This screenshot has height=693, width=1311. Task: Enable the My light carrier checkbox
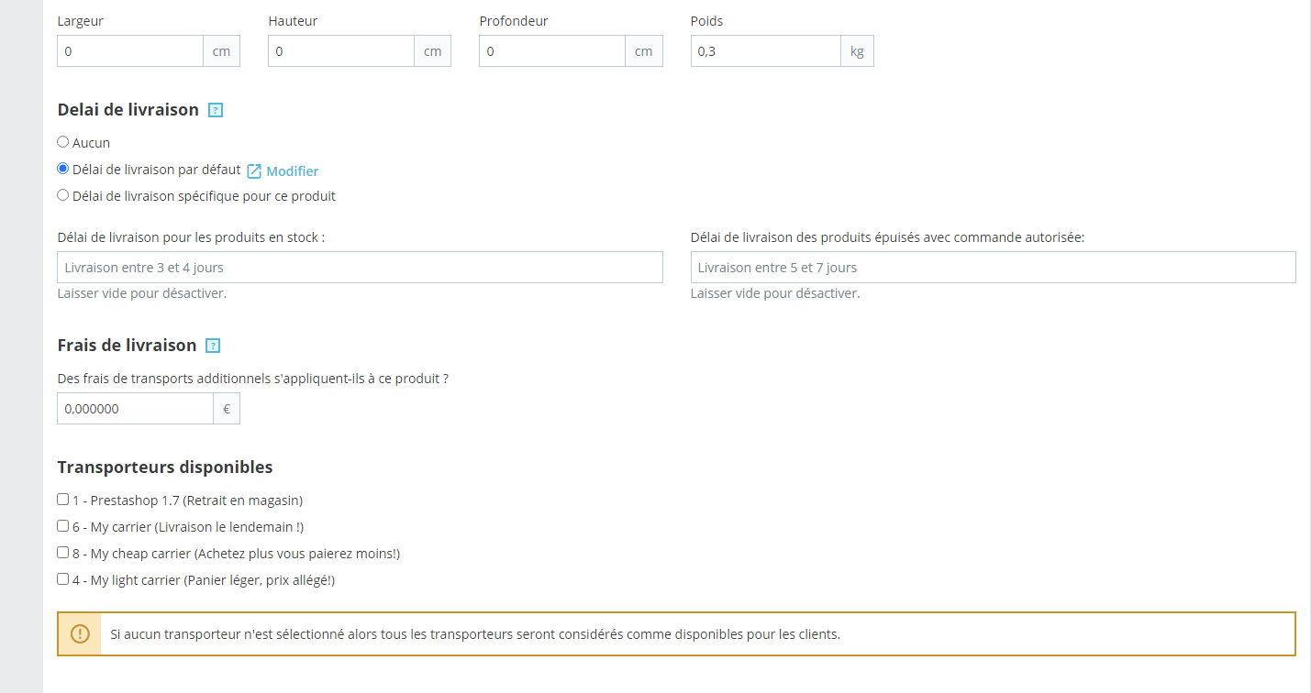pyautogui.click(x=63, y=579)
